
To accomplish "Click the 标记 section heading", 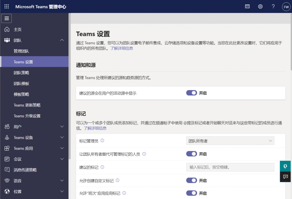I will pos(81,114).
